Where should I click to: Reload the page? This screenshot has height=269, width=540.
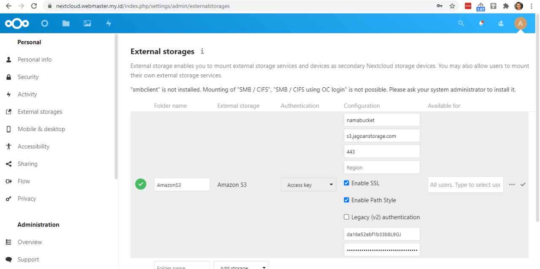point(34,6)
